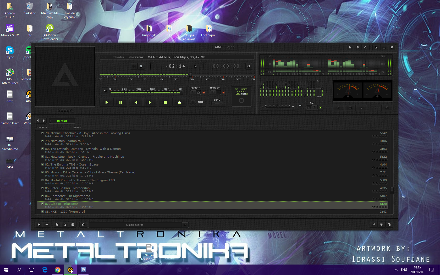
Task: Open AIMP settings gear icon
Action: coord(357,47)
